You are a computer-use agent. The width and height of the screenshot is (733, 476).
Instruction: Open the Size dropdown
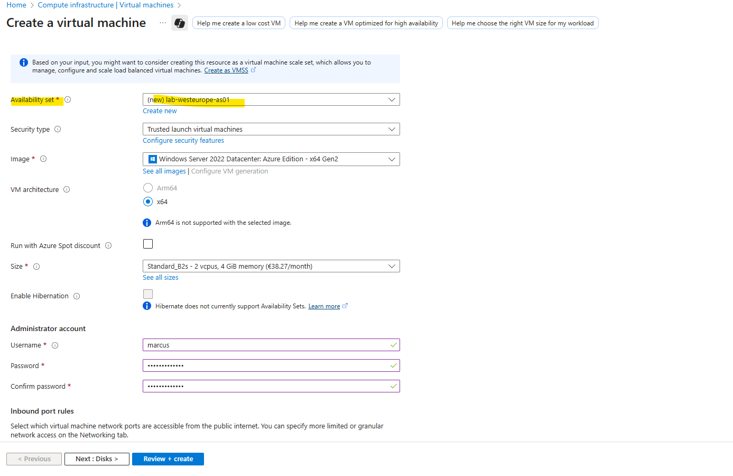[x=271, y=266]
